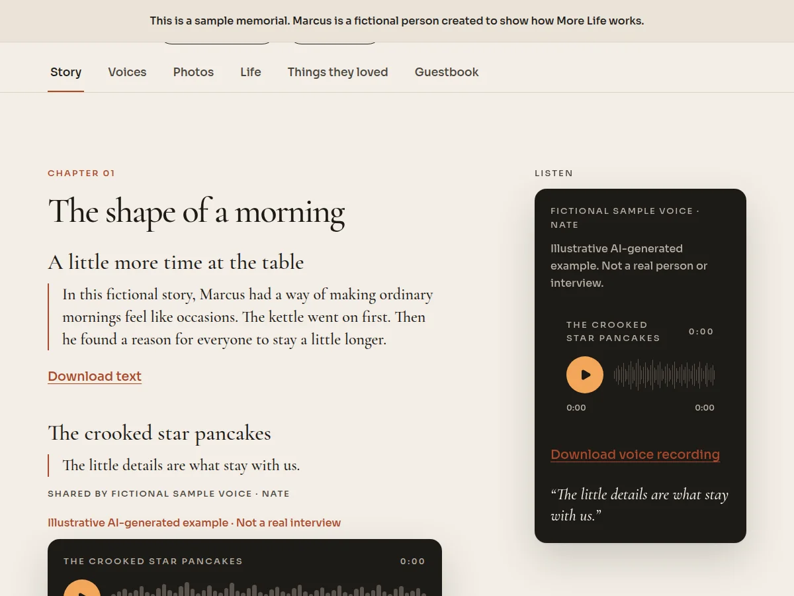Viewport: 794px width, 596px height.
Task: Click the 'CHAPTER 01' label
Action: tap(81, 173)
